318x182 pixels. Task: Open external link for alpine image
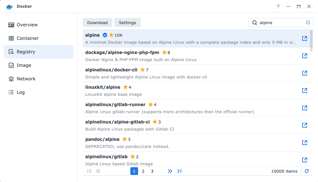(x=304, y=38)
